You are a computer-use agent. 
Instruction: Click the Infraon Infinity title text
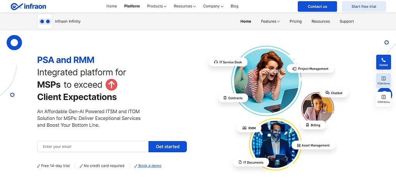(68, 22)
